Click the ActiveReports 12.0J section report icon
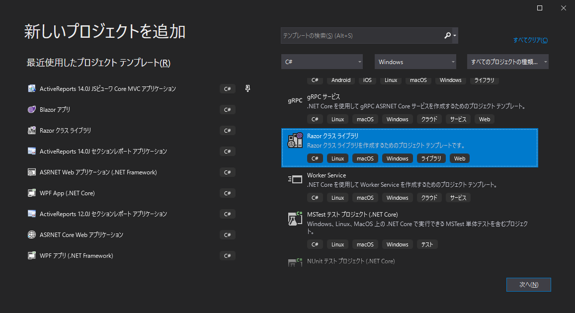This screenshot has width=575, height=313. tap(32, 214)
